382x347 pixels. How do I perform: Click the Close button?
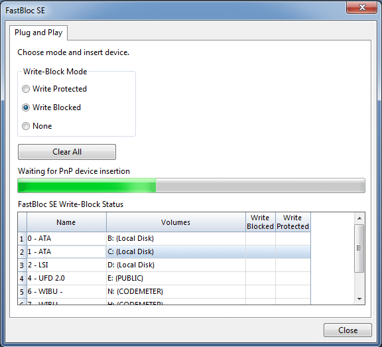348,330
